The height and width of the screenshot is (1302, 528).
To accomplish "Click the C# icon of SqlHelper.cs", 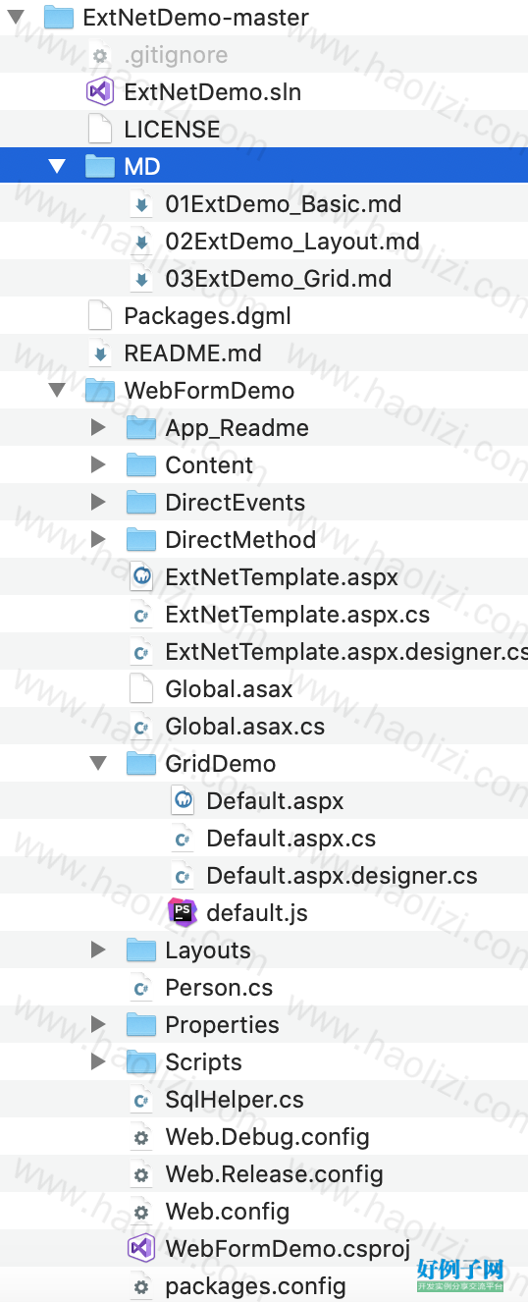I will click(x=141, y=1100).
